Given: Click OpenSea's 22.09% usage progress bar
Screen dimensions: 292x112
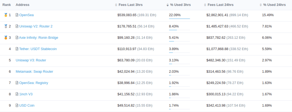Looking at the screenshot, I should tap(180, 19).
